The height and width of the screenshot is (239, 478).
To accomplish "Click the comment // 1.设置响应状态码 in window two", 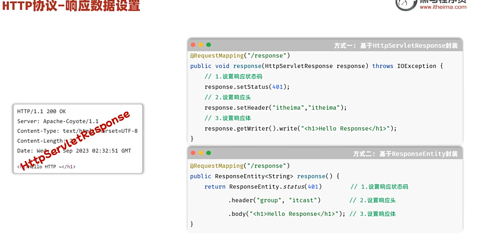I will [379, 187].
